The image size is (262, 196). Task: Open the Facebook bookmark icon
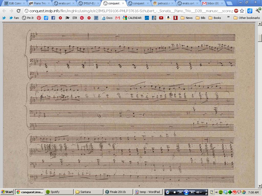point(53,18)
